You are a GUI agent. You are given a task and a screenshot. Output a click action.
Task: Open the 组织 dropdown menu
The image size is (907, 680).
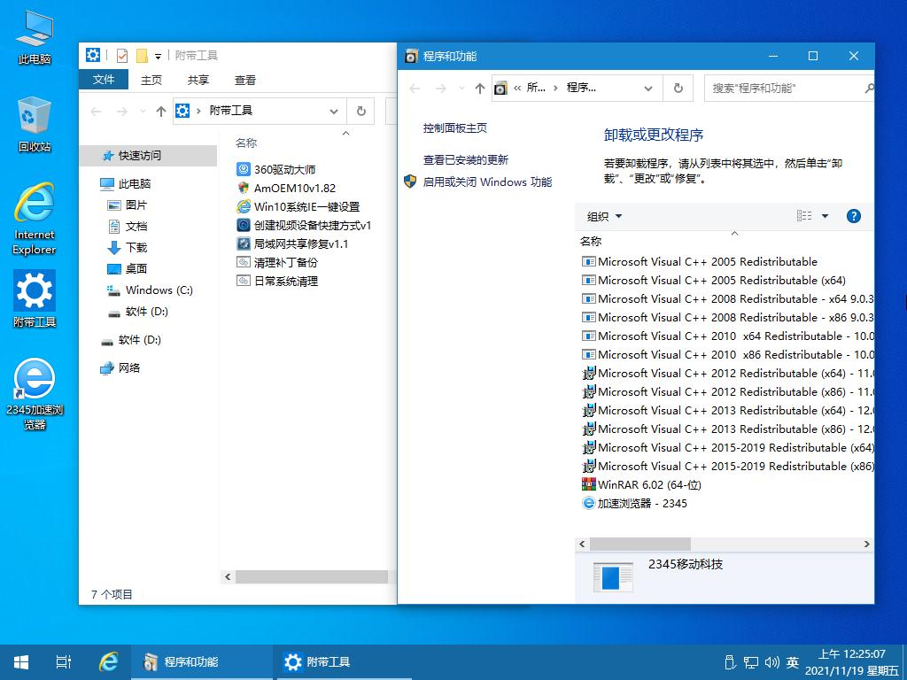604,216
